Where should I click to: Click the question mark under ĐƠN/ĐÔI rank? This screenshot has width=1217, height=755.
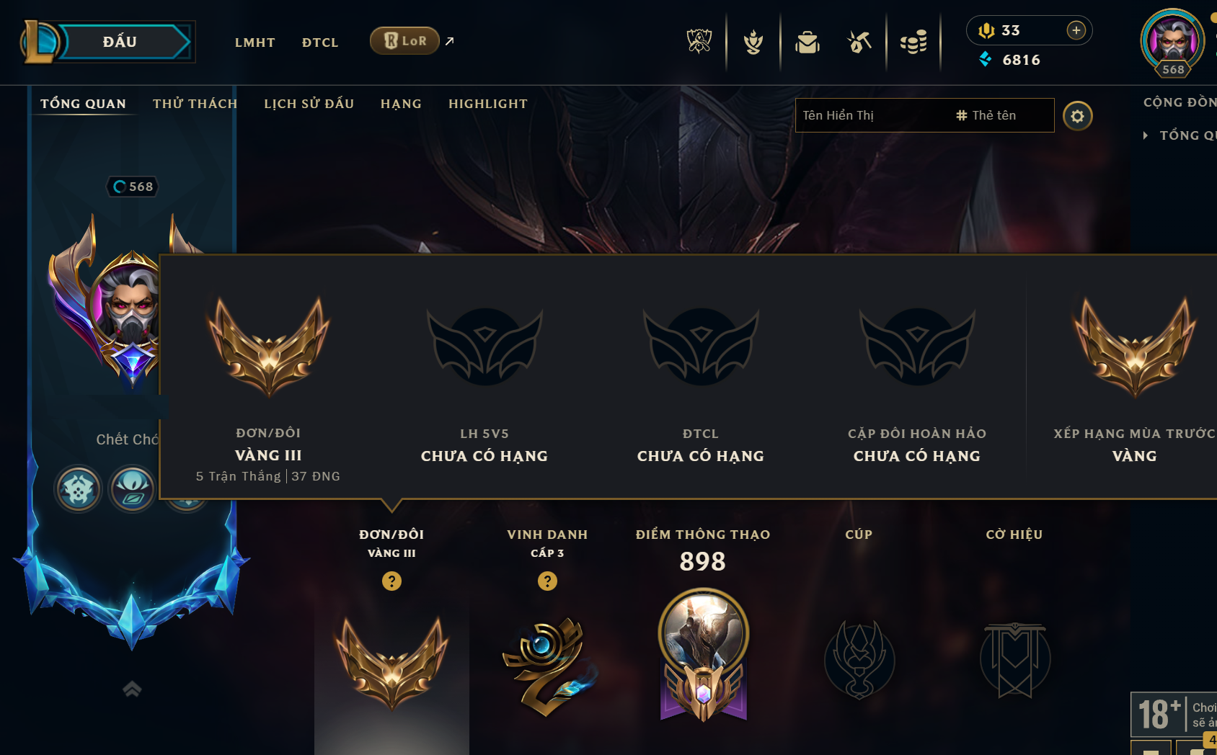391,581
